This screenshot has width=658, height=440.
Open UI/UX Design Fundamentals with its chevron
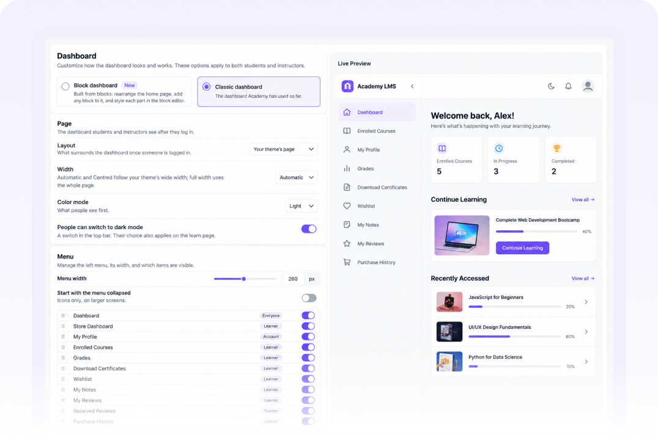coord(586,332)
